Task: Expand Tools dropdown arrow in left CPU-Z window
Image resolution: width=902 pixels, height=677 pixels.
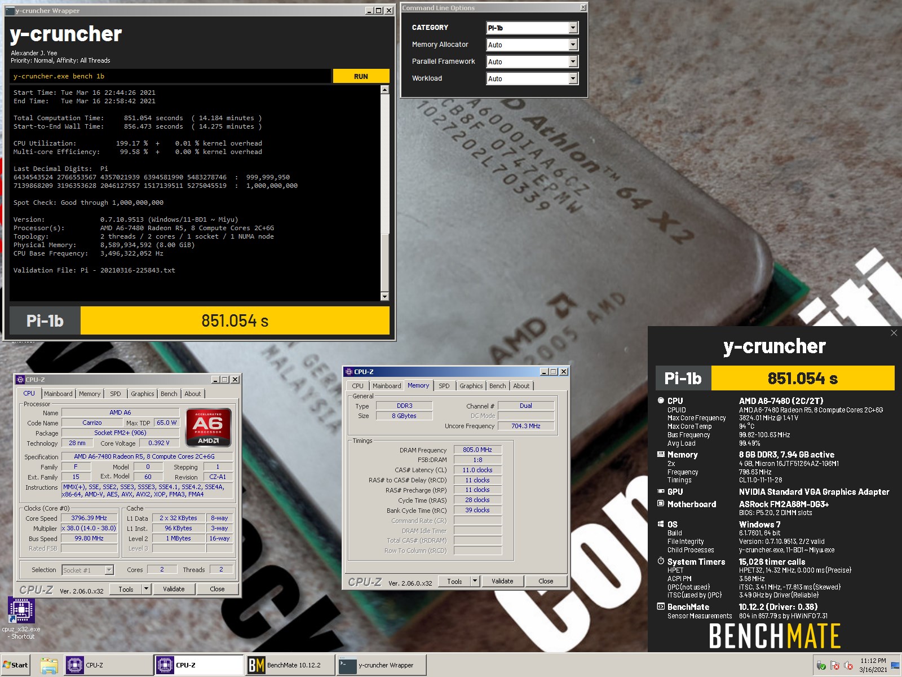Action: 146,589
